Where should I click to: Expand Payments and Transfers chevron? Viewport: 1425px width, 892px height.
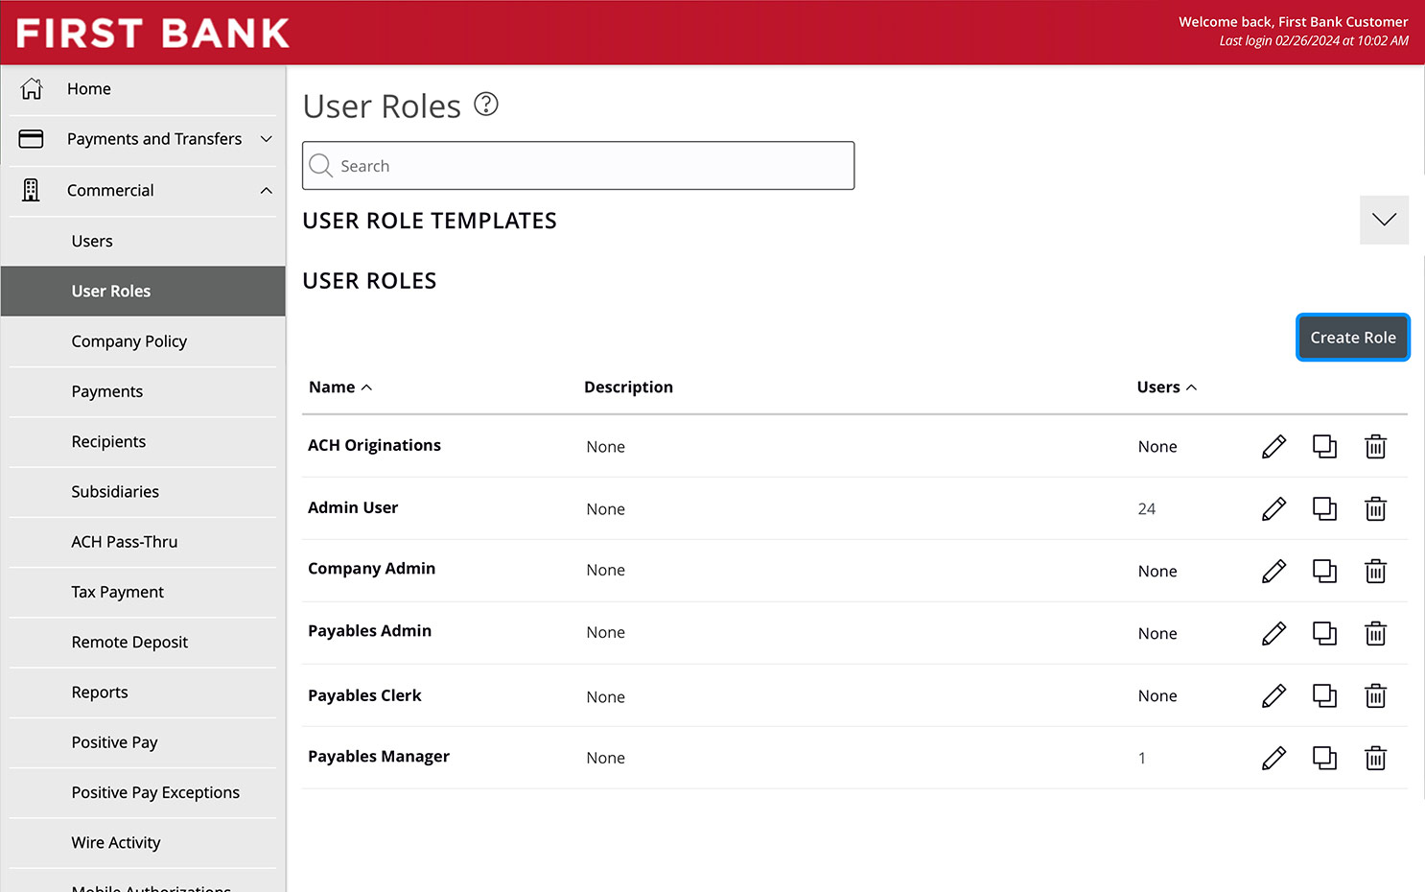(x=267, y=139)
